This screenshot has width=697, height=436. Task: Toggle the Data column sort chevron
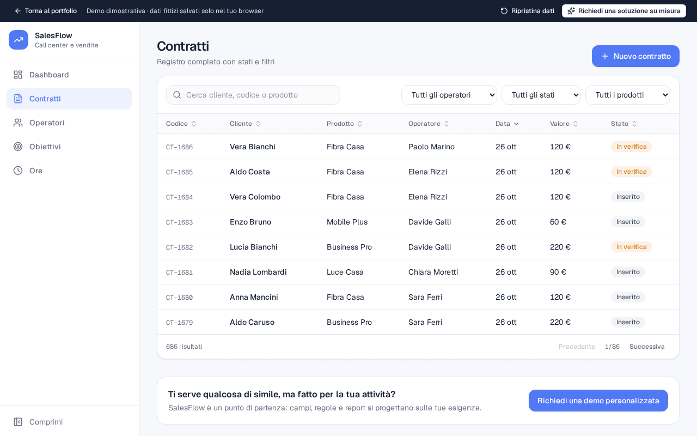516,124
